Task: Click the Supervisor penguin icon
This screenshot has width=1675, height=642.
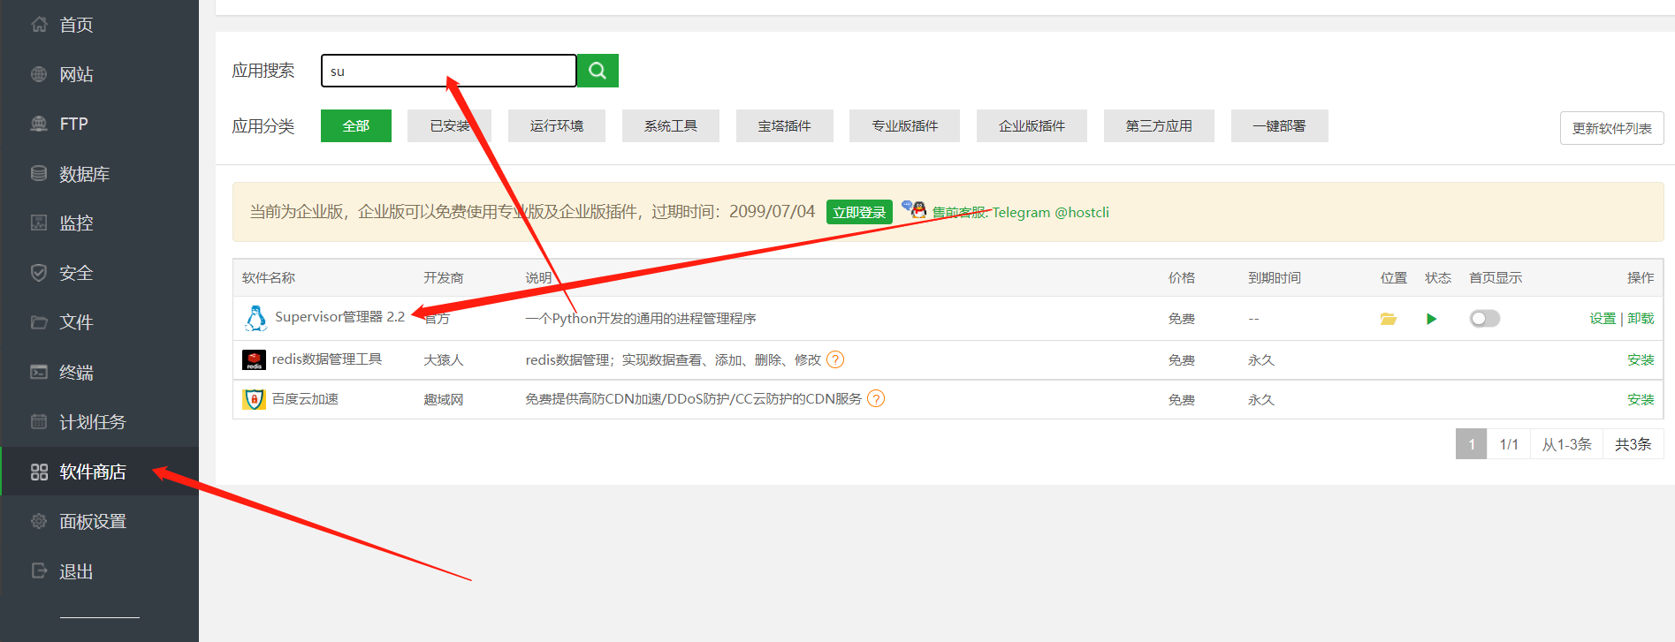Action: 255,318
